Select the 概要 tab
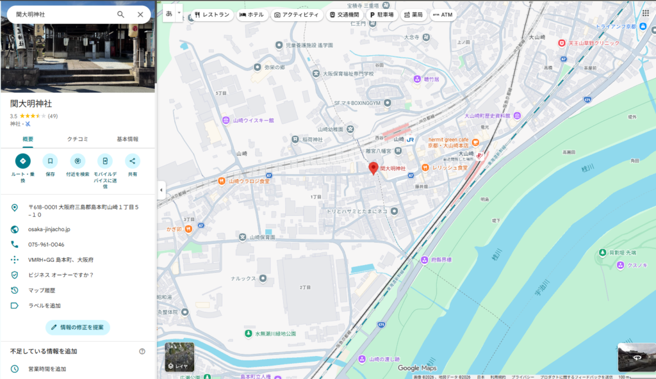This screenshot has height=379, width=656. pyautogui.click(x=28, y=139)
